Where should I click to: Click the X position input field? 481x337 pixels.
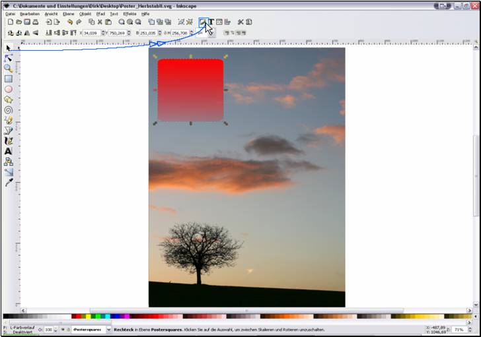point(92,32)
